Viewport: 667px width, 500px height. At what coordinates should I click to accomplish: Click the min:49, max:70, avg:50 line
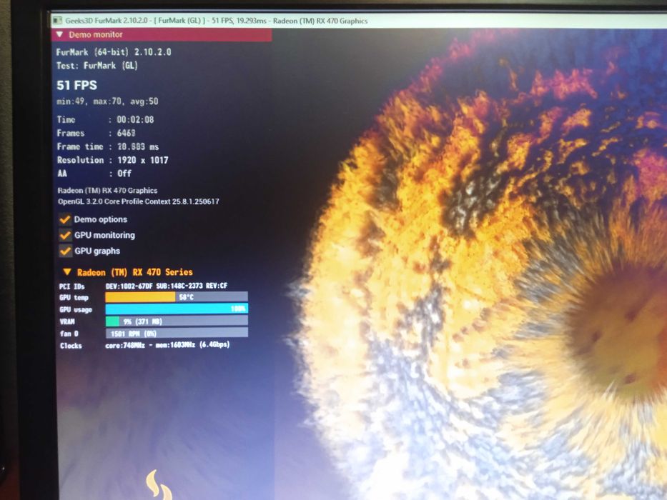[108, 101]
